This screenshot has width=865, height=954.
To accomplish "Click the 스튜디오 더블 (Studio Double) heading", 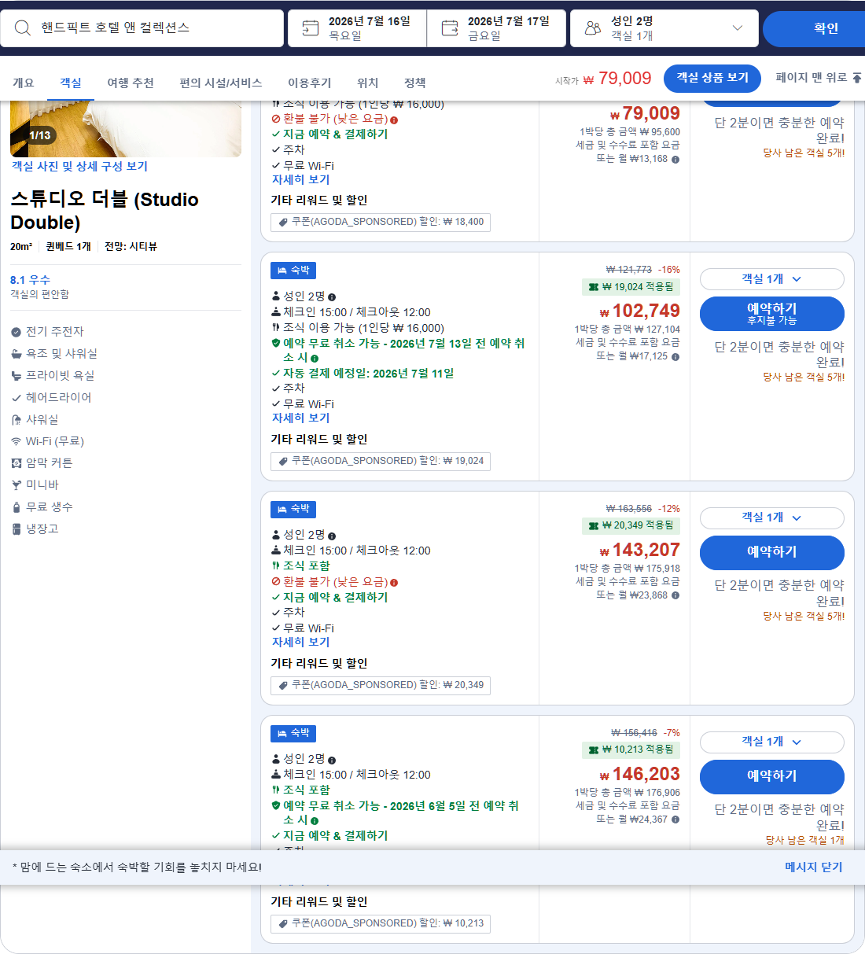I will 105,211.
